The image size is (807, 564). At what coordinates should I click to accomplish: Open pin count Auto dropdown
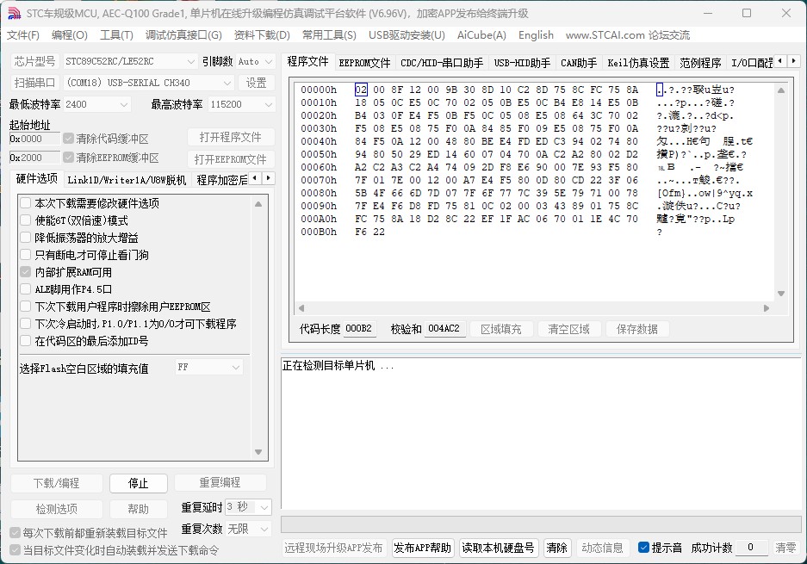pyautogui.click(x=255, y=61)
